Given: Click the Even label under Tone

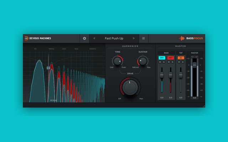Looking at the screenshot, I should (x=124, y=67).
